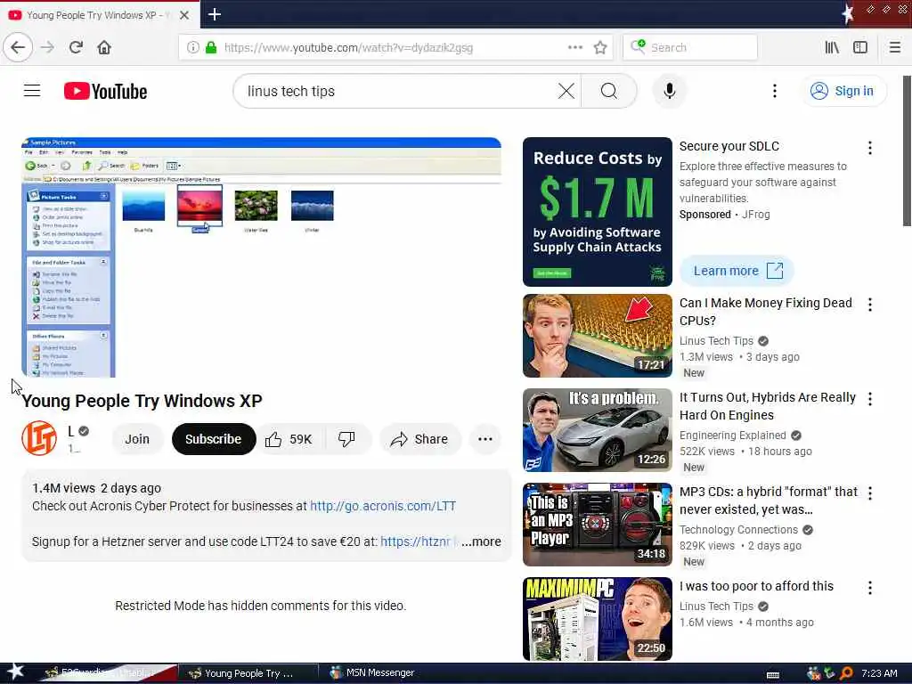Click the page vertical scrollbar thumb
The width and height of the screenshot is (912, 684).
[906, 151]
